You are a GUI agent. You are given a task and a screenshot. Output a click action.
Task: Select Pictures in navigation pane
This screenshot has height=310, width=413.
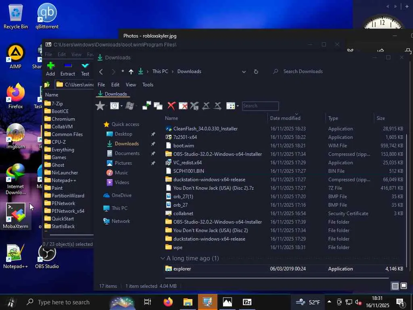point(123,163)
